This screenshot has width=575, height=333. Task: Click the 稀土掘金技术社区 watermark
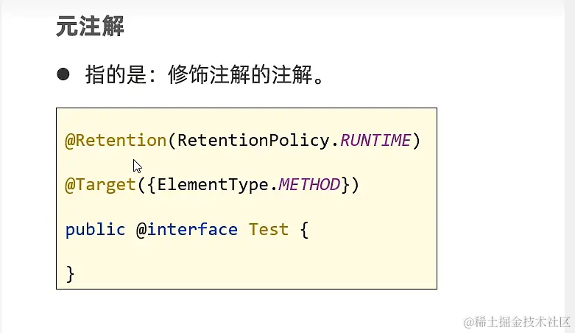(523, 322)
